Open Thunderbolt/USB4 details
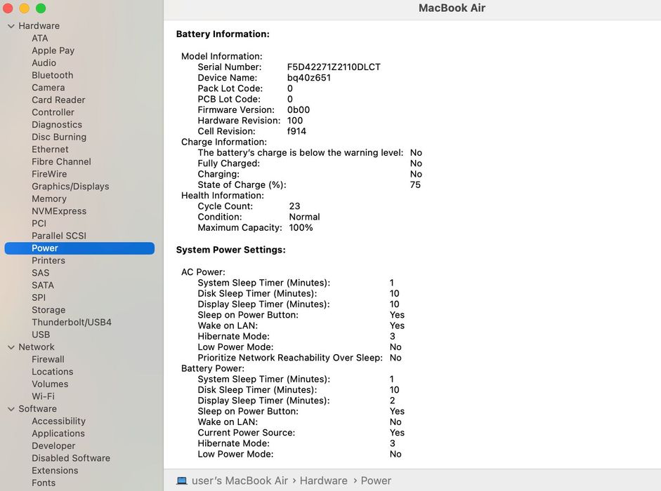 (x=71, y=322)
